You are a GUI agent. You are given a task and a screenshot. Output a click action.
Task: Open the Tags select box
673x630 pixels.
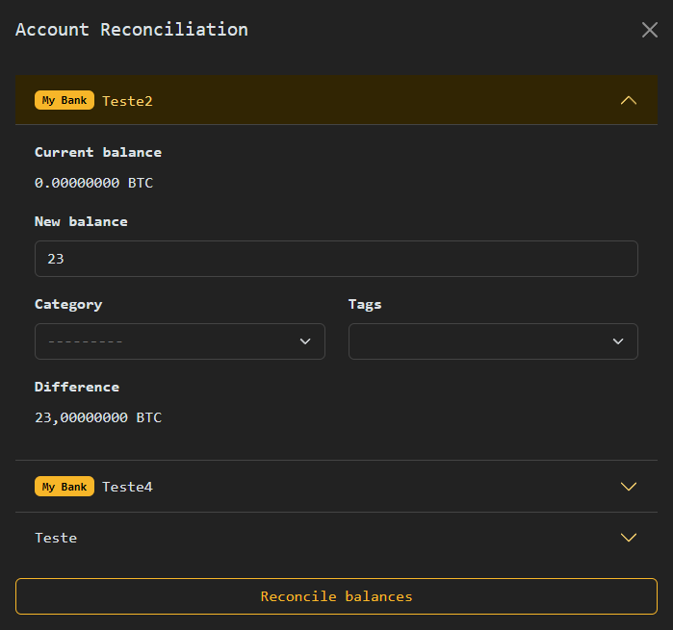pos(481,341)
